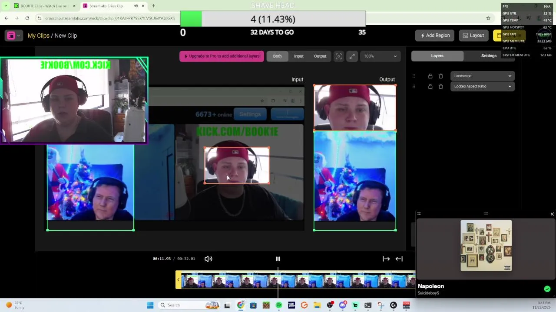
Task: Toggle lock on the Landscape layer
Action: 430,76
